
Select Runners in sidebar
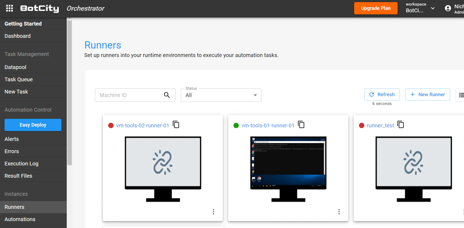tap(33, 207)
